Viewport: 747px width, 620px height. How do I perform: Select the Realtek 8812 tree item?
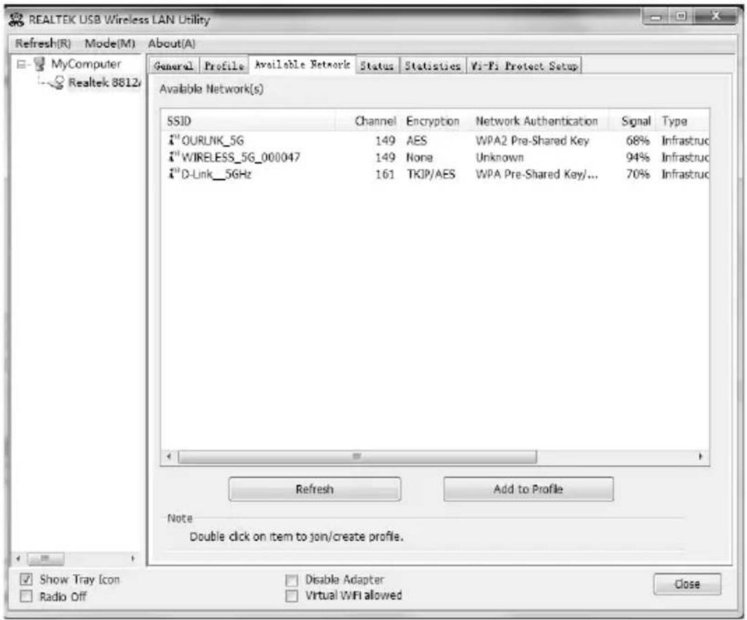point(104,83)
